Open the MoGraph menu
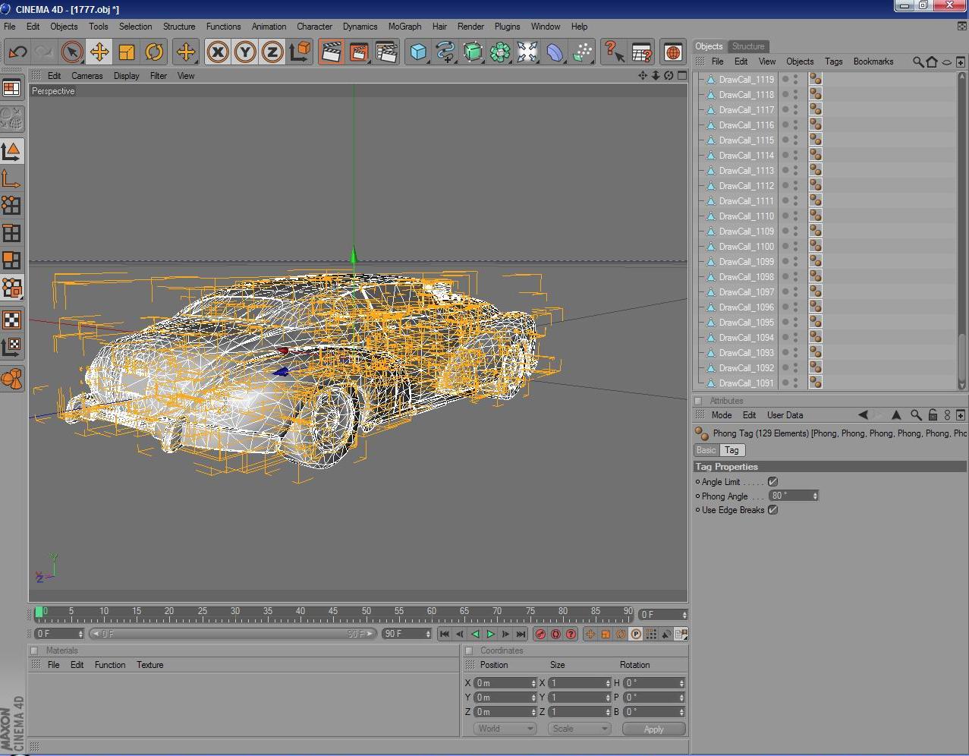 pyautogui.click(x=404, y=27)
